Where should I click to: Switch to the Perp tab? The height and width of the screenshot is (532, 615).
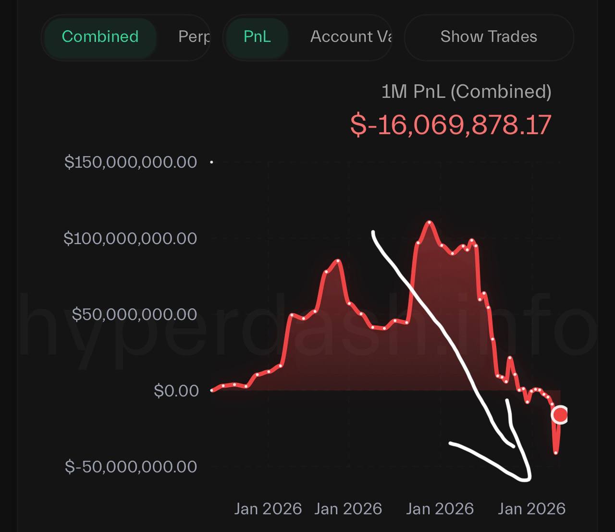(x=194, y=37)
